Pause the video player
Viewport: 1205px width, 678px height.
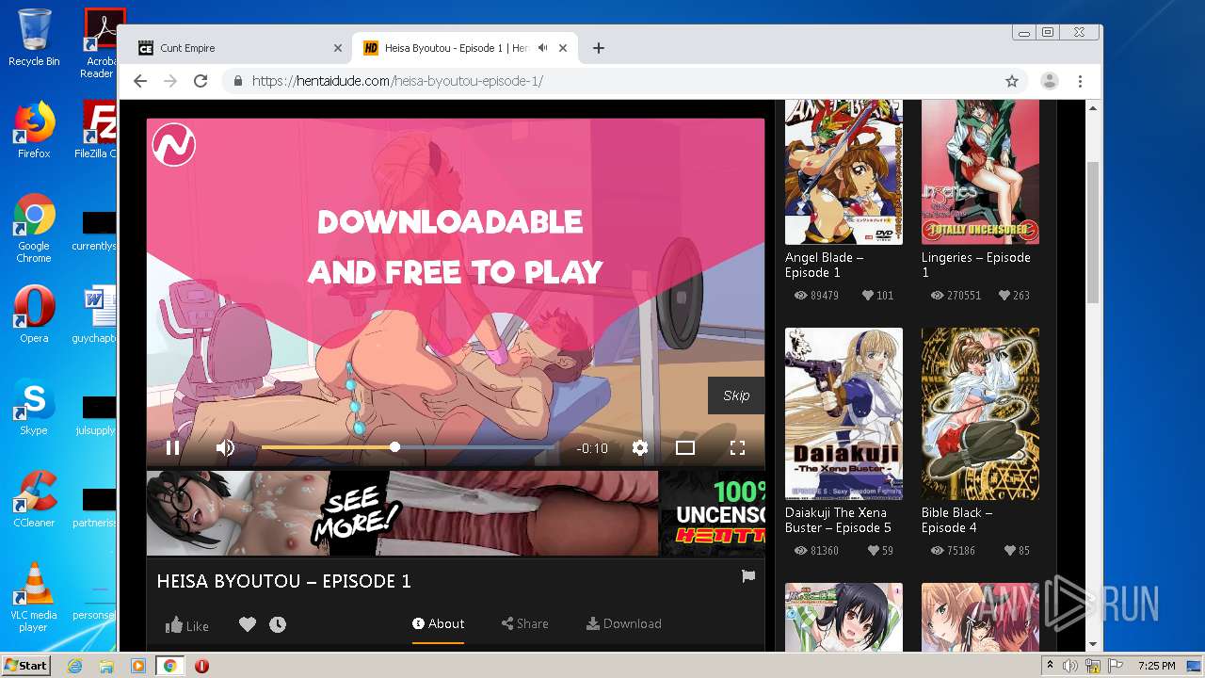173,448
